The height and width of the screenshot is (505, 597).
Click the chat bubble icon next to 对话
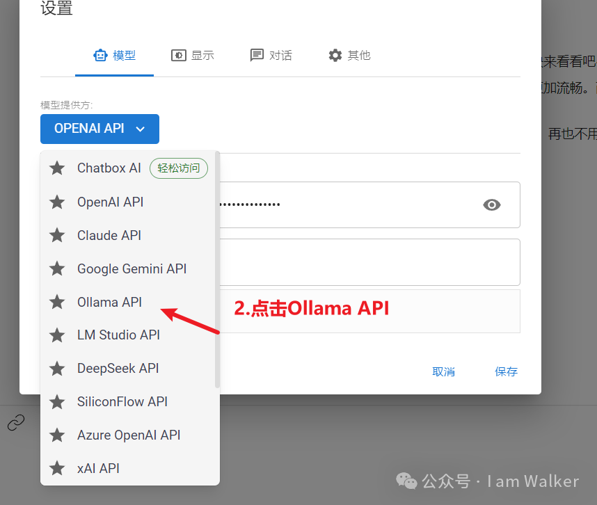[257, 55]
